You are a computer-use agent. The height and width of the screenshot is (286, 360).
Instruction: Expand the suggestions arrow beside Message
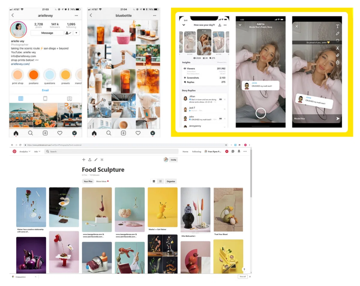pyautogui.click(x=76, y=33)
